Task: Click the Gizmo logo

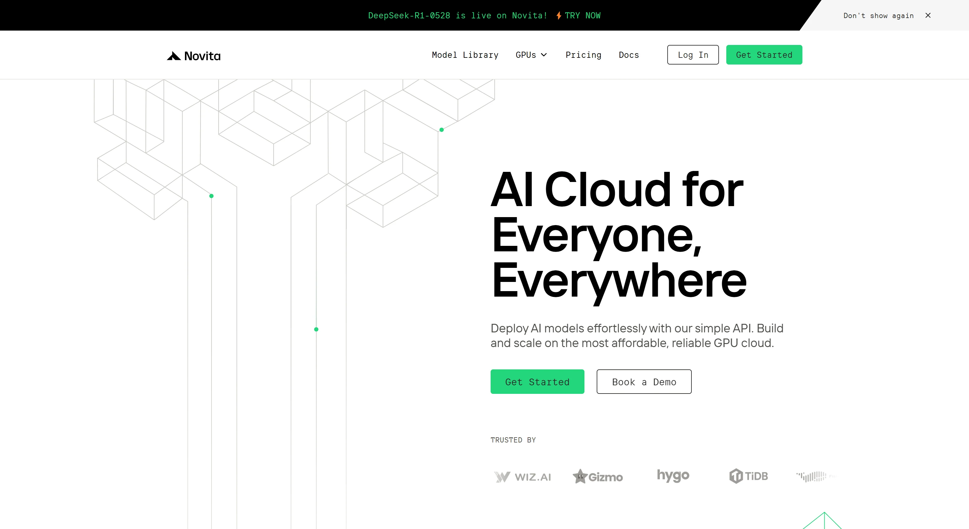Action: 597,476
